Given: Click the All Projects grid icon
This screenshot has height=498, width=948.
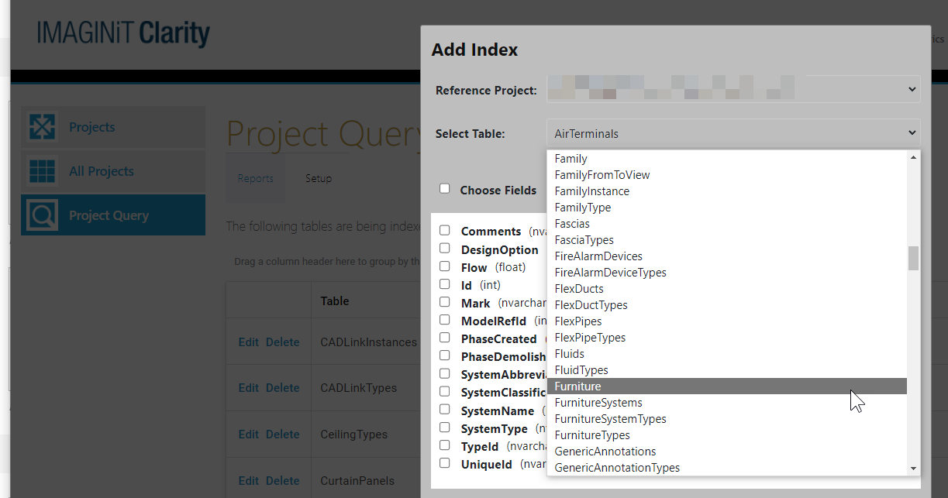Looking at the screenshot, I should tap(42, 171).
